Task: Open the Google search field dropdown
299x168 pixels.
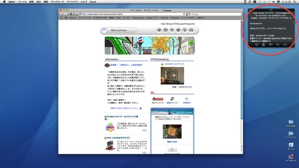Action: click(189, 14)
